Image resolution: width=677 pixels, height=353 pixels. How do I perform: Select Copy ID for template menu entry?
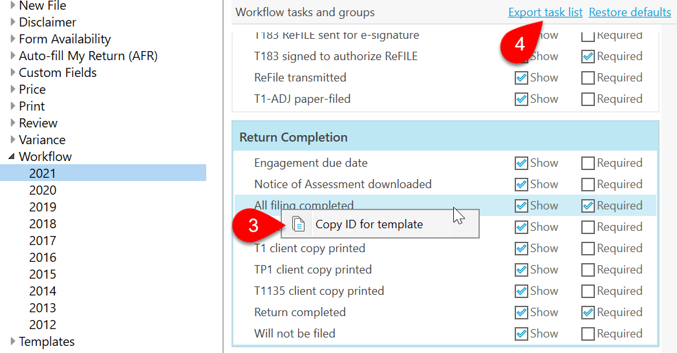380,224
